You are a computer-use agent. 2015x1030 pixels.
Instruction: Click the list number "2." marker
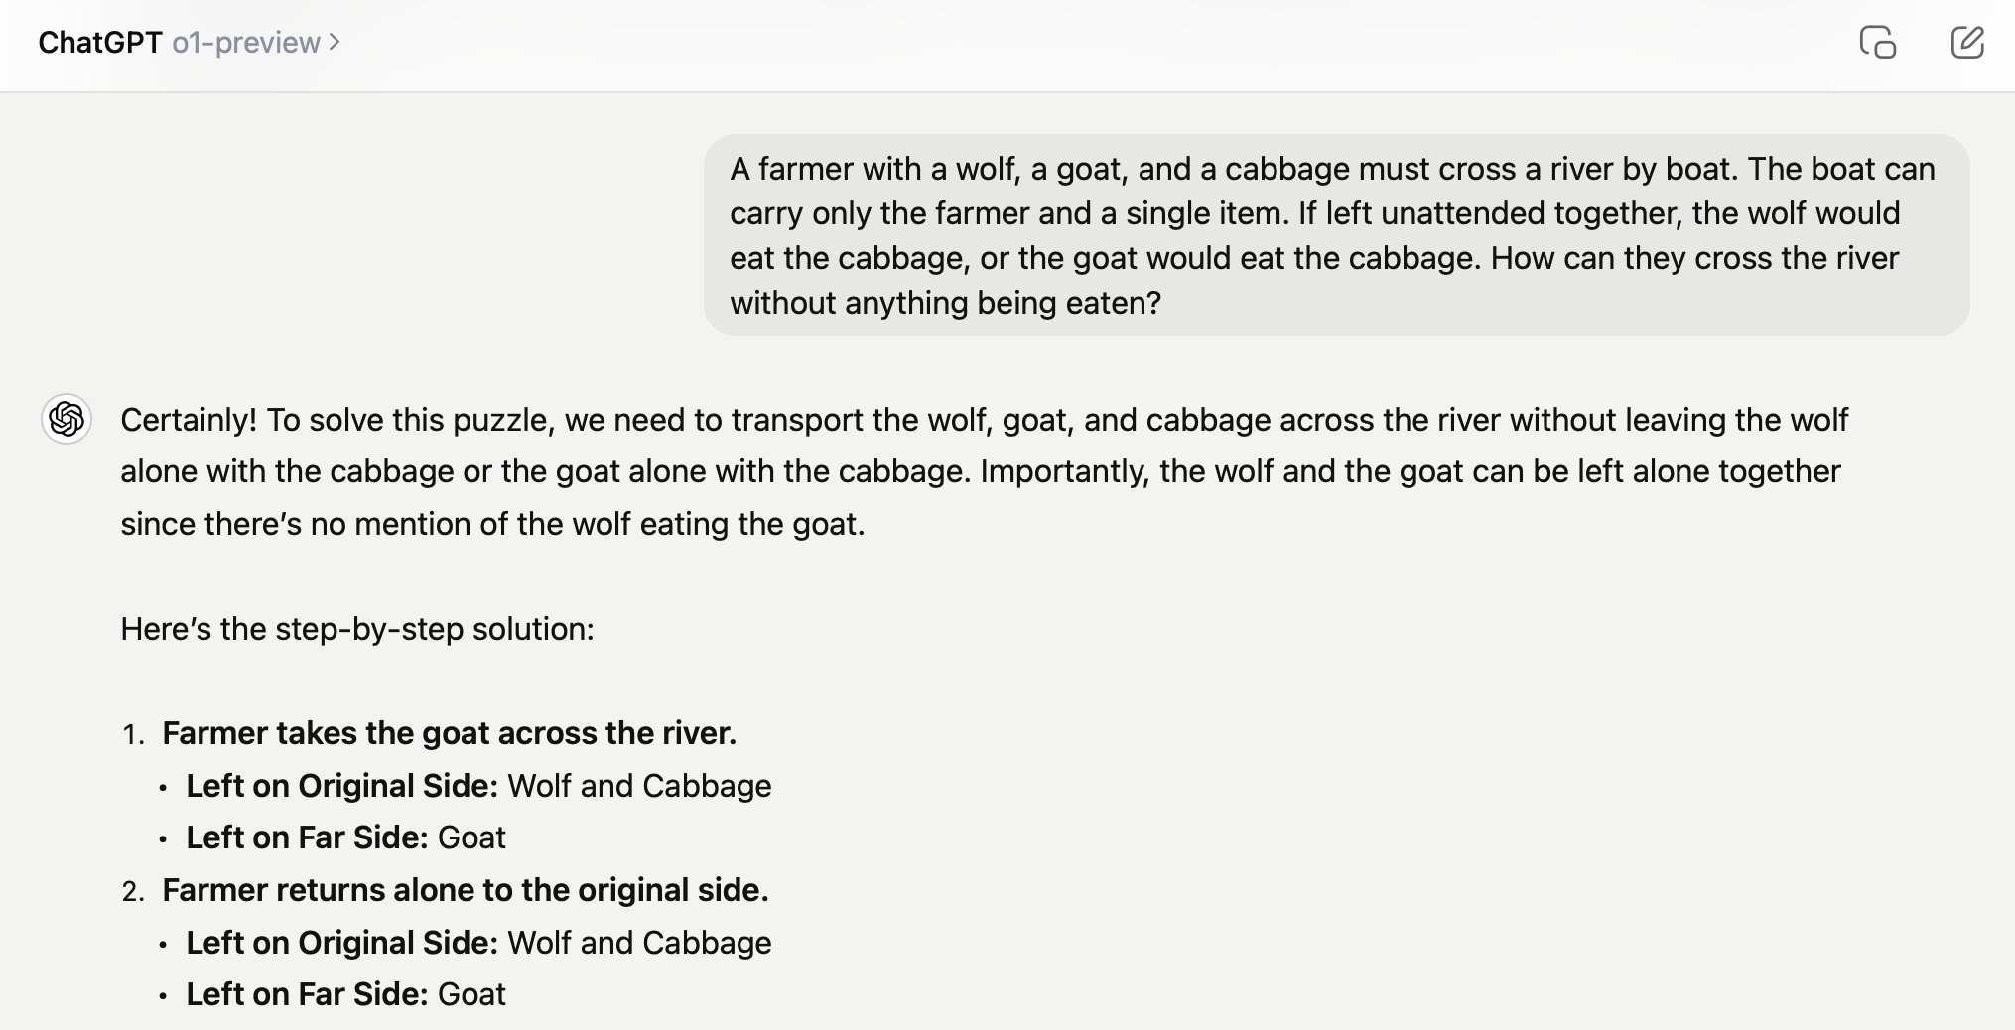pos(133,891)
